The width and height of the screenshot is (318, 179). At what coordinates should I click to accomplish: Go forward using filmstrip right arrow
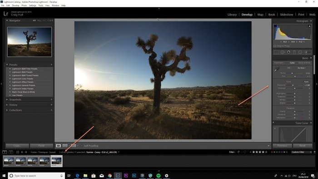point(26,152)
